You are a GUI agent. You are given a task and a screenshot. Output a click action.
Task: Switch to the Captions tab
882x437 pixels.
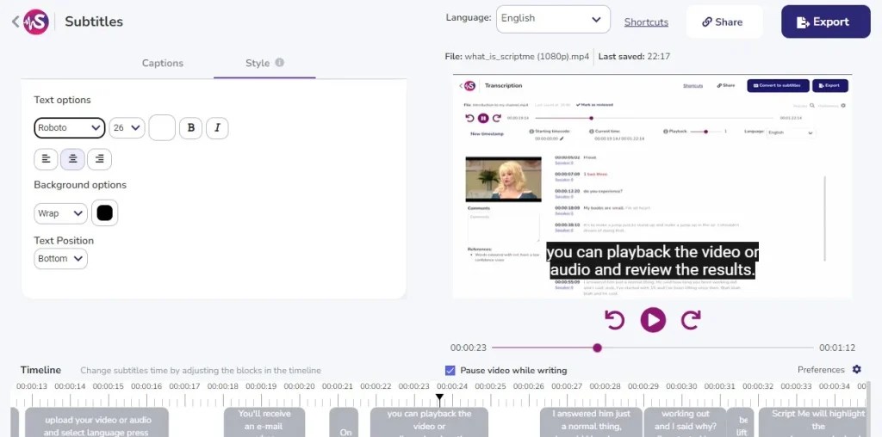(x=163, y=63)
